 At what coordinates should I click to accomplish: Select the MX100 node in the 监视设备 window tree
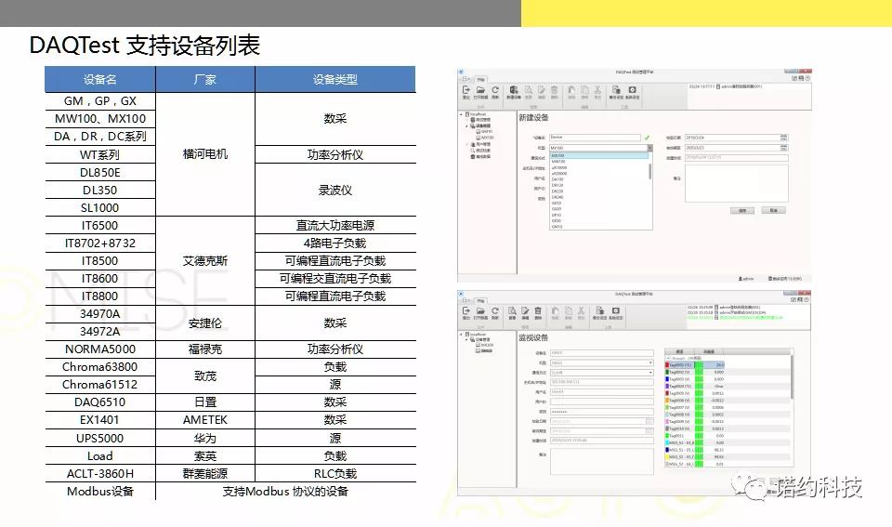click(x=485, y=345)
